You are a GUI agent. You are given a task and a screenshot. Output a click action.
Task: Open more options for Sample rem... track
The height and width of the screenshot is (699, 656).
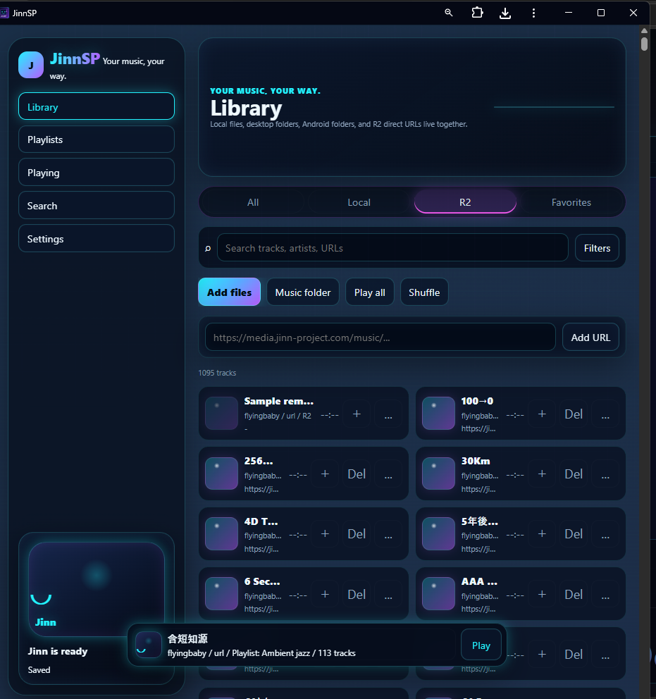[388, 414]
